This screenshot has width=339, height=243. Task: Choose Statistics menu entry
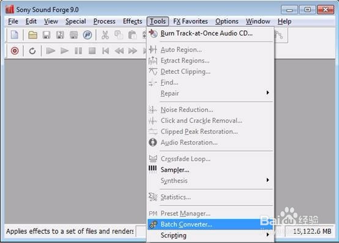(x=210, y=197)
